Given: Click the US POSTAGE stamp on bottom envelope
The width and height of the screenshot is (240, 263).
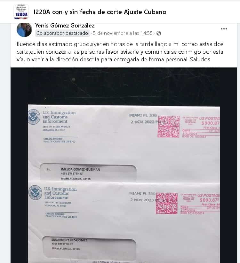Looking at the screenshot, I should click(x=200, y=204).
